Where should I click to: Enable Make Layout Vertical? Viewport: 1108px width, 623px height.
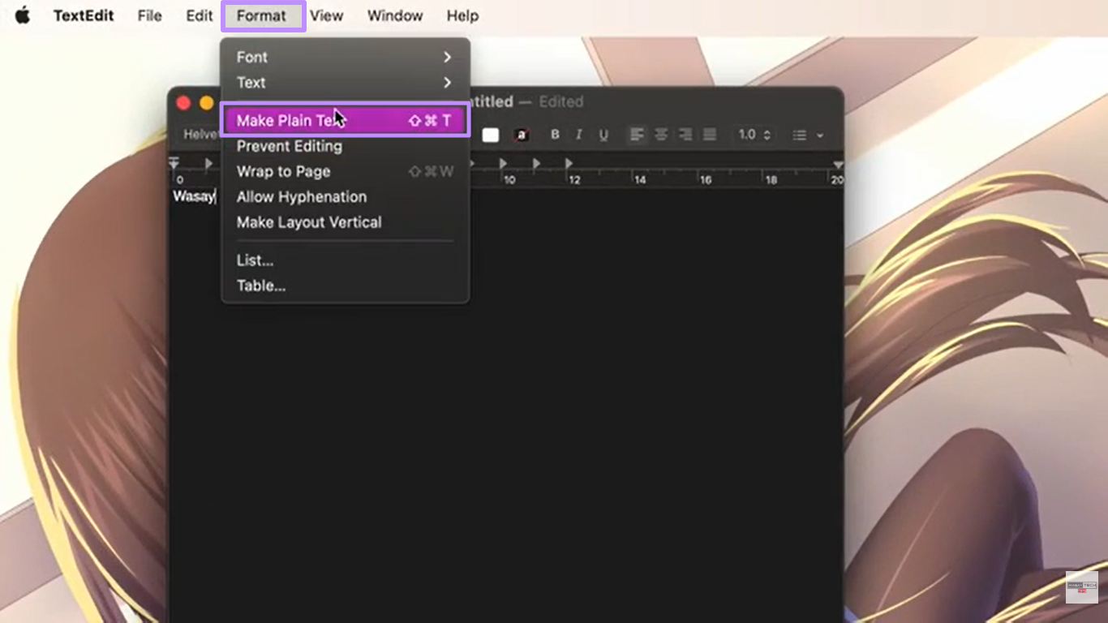pyautogui.click(x=308, y=221)
